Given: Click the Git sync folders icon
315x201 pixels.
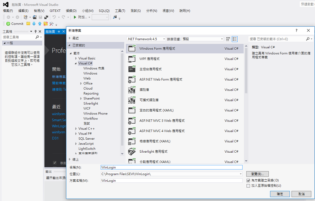Looking at the screenshot, I should [x=46, y=24].
